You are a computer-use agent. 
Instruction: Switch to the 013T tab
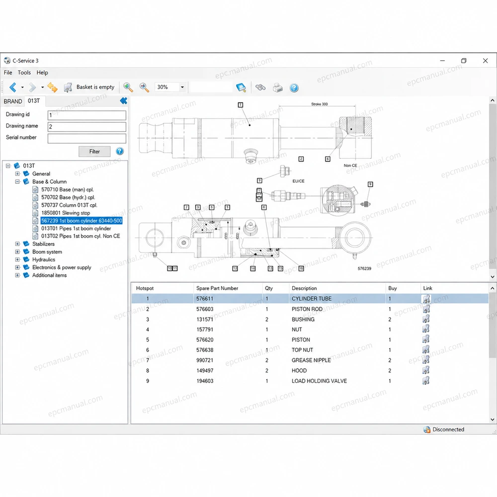point(34,101)
